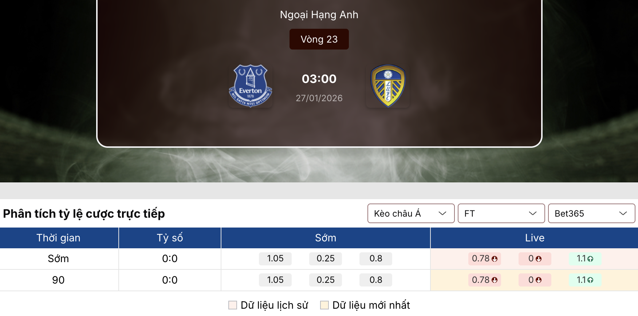Click the Thời gian column header
The width and height of the screenshot is (638, 316).
pos(59,238)
